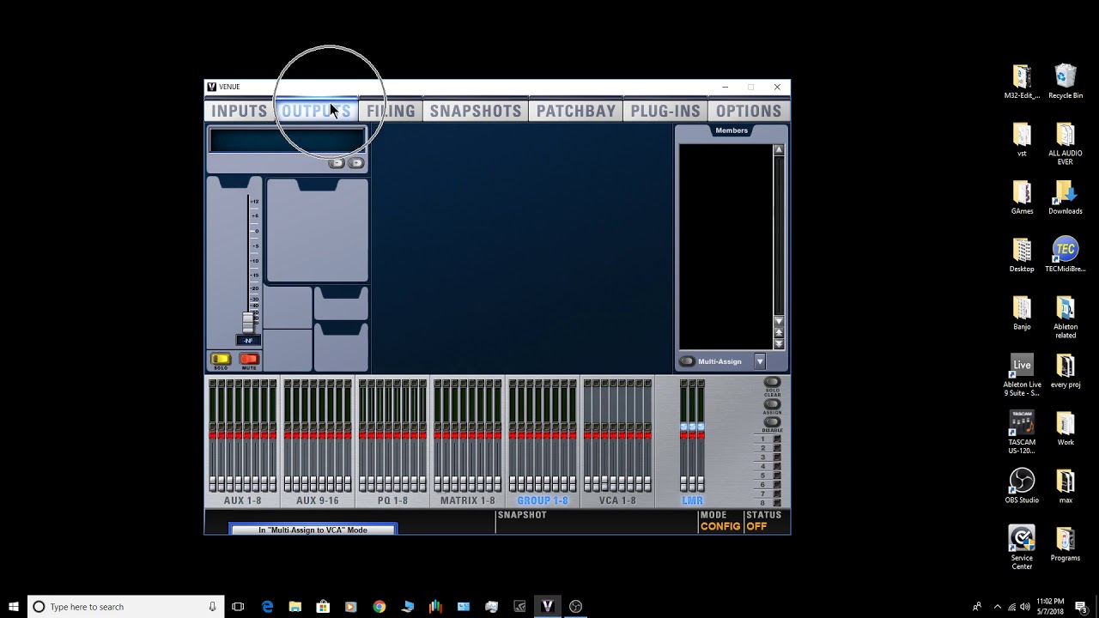Viewport: 1099px width, 618px height.
Task: Open the FILING tab
Action: coord(391,111)
